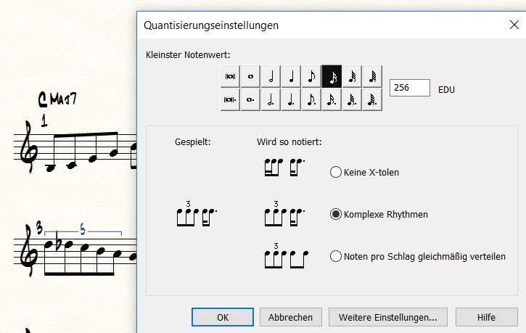Select 32nd note as smallest value
The height and width of the screenshot is (333, 526).
(x=352, y=76)
